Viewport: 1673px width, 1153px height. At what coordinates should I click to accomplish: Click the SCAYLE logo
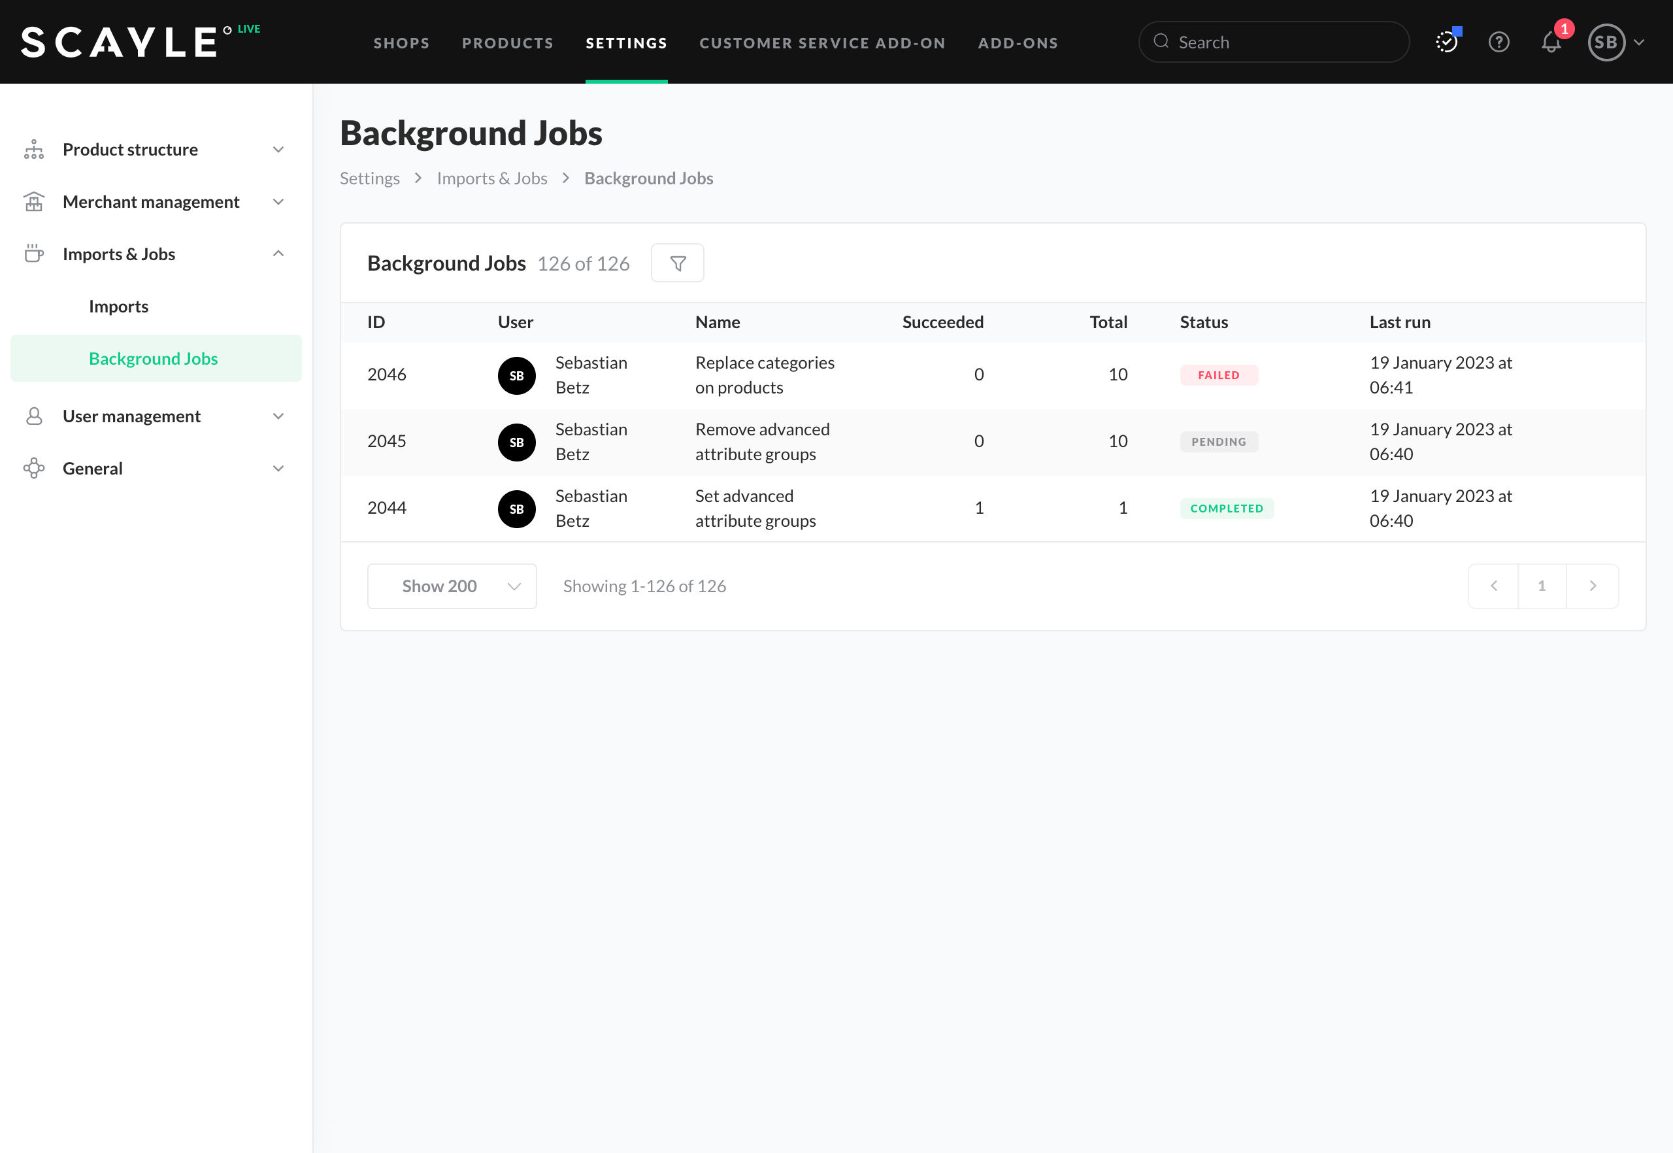[119, 42]
